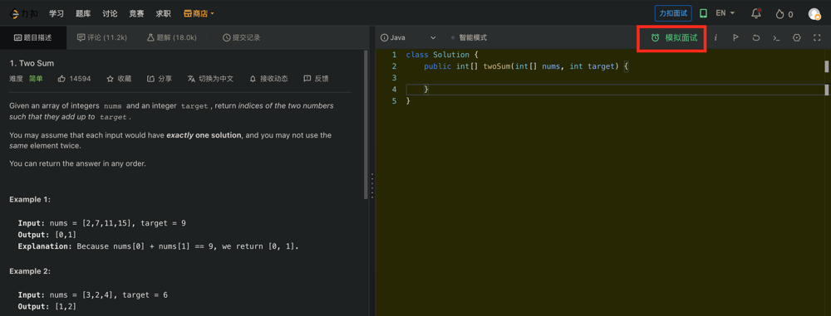Open the EN language dropdown

pos(725,13)
